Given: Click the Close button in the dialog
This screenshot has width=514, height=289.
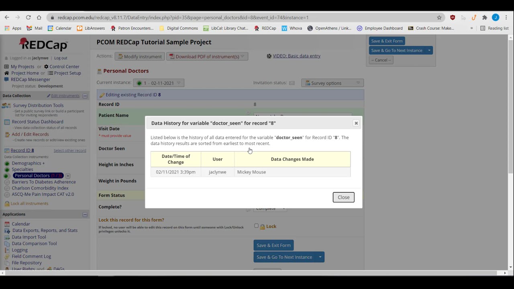Looking at the screenshot, I should point(344,197).
